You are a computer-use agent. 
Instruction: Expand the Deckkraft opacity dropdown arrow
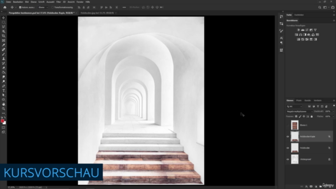333,111
